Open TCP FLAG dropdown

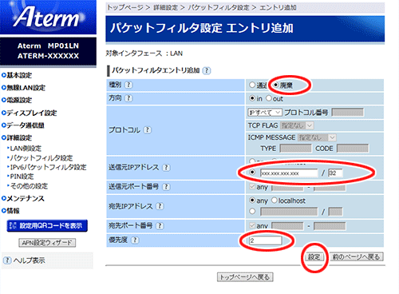(x=297, y=125)
